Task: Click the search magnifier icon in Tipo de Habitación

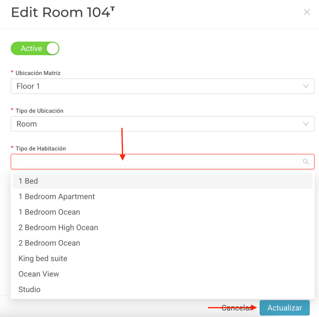Action: [306, 161]
